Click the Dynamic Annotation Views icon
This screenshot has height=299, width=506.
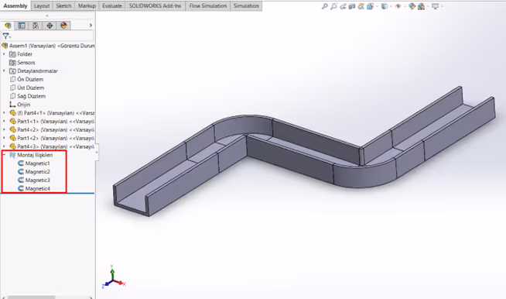tap(361, 6)
